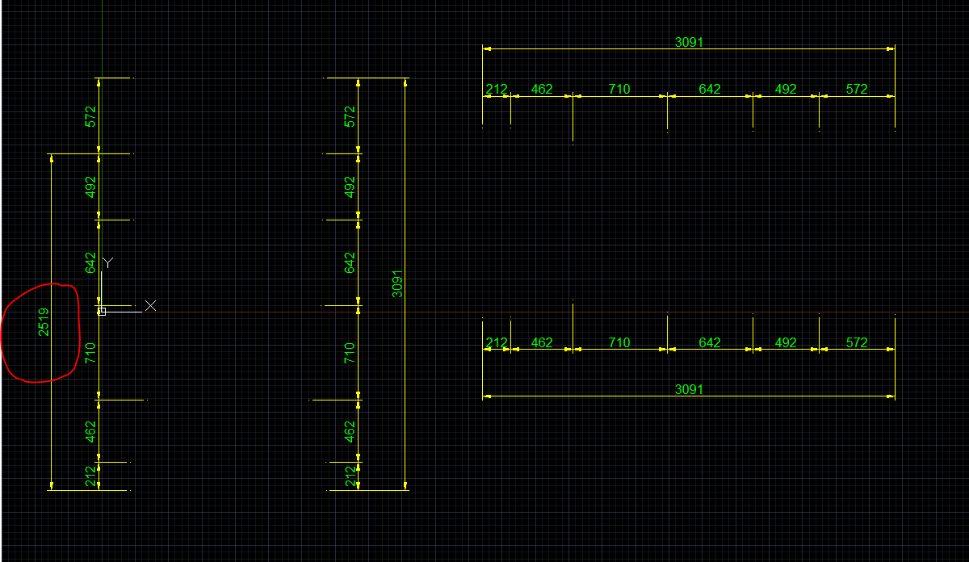The image size is (969, 562).
Task: Select the 3091 text below the lower horizontal chain
Action: [x=689, y=389]
